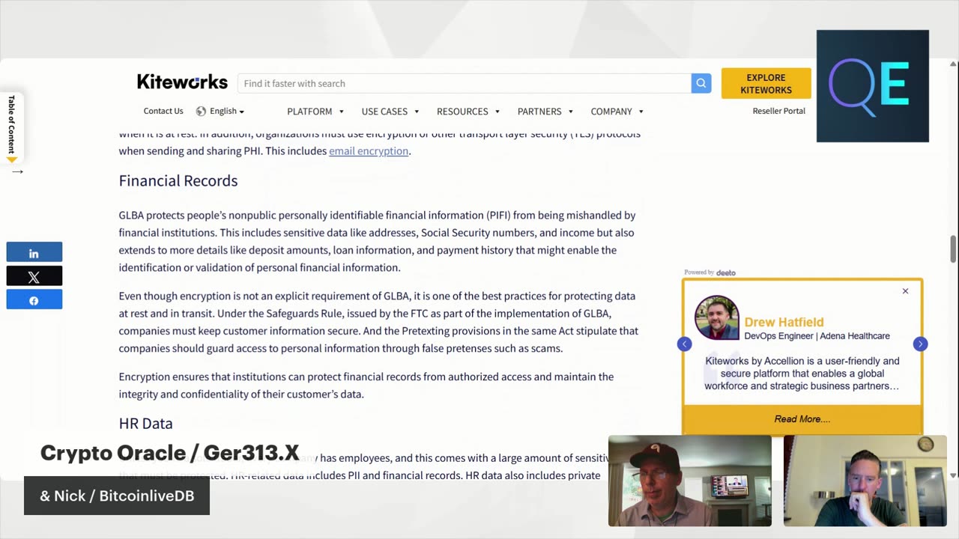Expand the USE CASES menu
The image size is (959, 539).
click(390, 111)
